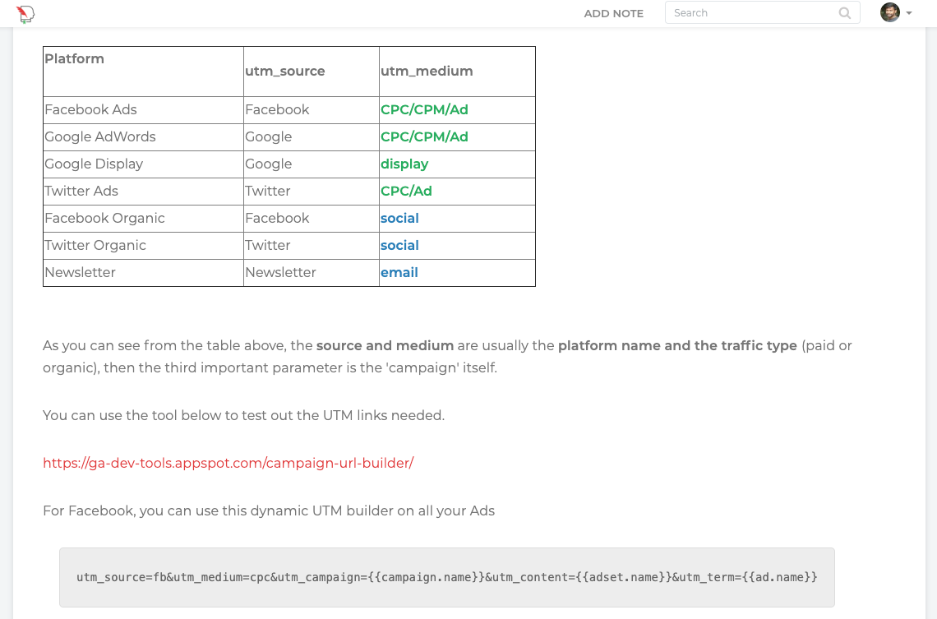Click the app logo icon
The image size is (937, 619).
[25, 14]
